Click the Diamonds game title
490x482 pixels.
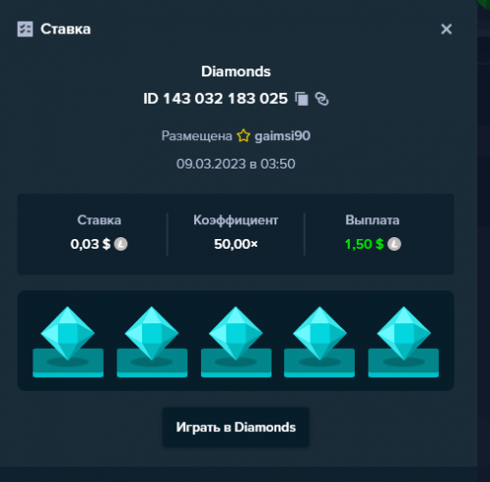click(x=236, y=72)
